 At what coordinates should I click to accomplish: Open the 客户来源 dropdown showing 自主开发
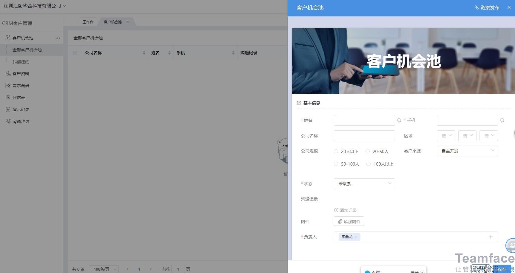467,151
